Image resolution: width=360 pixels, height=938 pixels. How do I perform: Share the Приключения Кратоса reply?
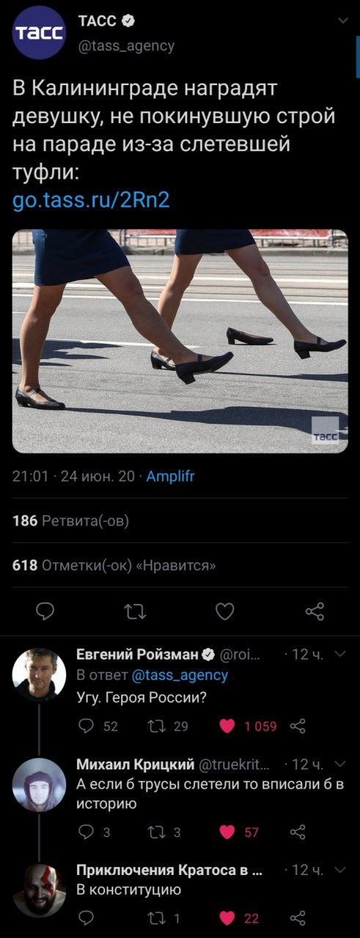[298, 918]
